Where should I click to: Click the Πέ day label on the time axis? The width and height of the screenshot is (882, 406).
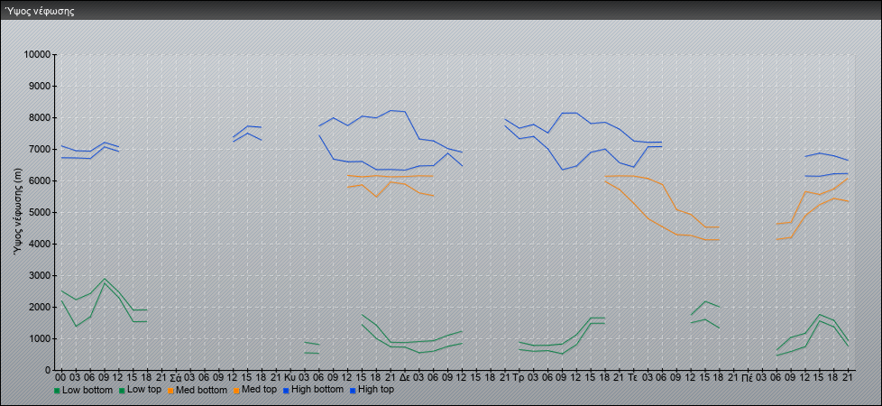[748, 377]
